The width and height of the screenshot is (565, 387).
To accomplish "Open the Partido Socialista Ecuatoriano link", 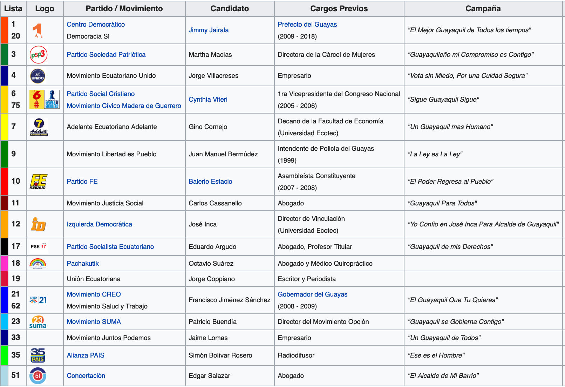I will tap(110, 247).
